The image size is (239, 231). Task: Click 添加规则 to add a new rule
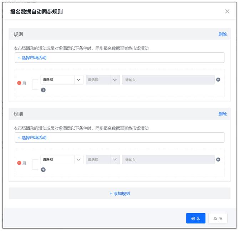click(x=119, y=194)
